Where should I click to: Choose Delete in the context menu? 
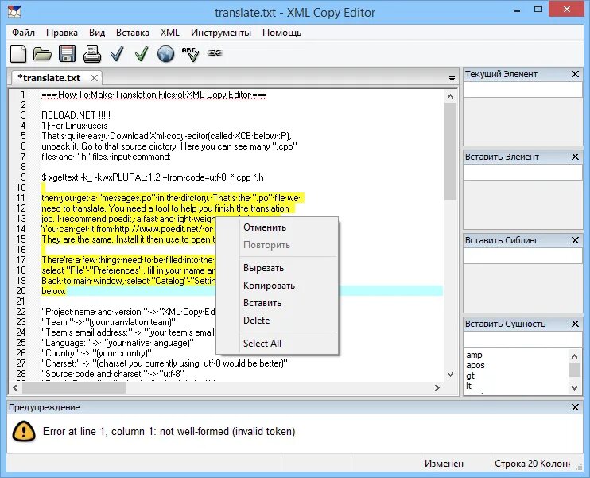[278, 321]
